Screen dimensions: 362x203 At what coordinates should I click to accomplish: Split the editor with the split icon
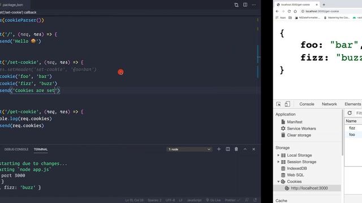point(245,5)
